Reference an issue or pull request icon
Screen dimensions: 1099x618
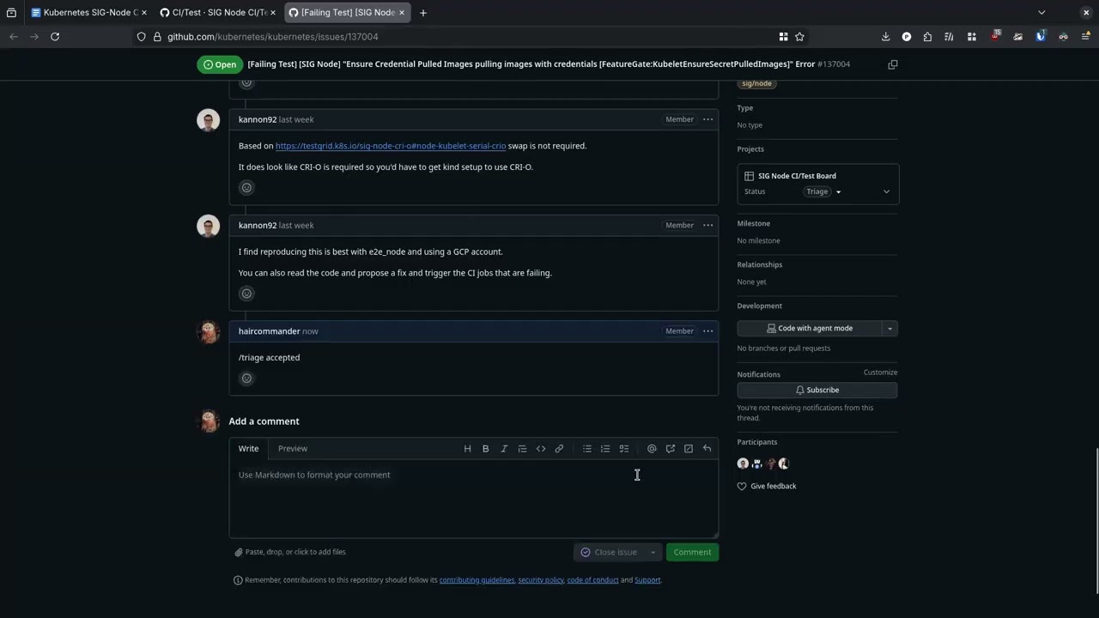point(671,449)
